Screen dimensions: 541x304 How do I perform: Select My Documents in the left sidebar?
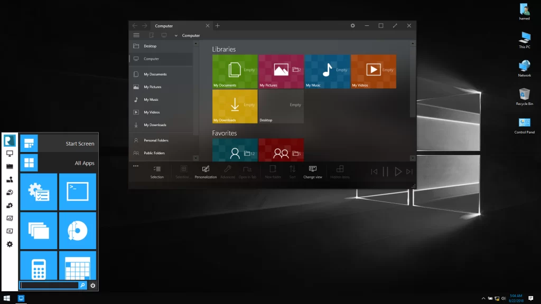155,74
